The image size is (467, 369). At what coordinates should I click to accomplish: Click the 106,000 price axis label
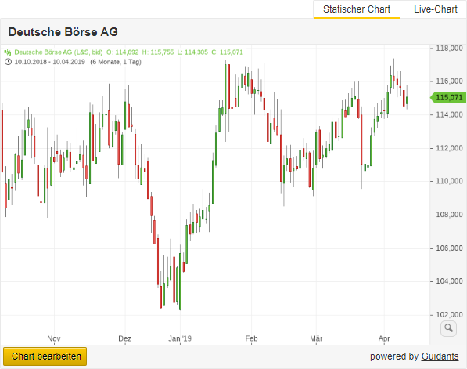coord(450,248)
